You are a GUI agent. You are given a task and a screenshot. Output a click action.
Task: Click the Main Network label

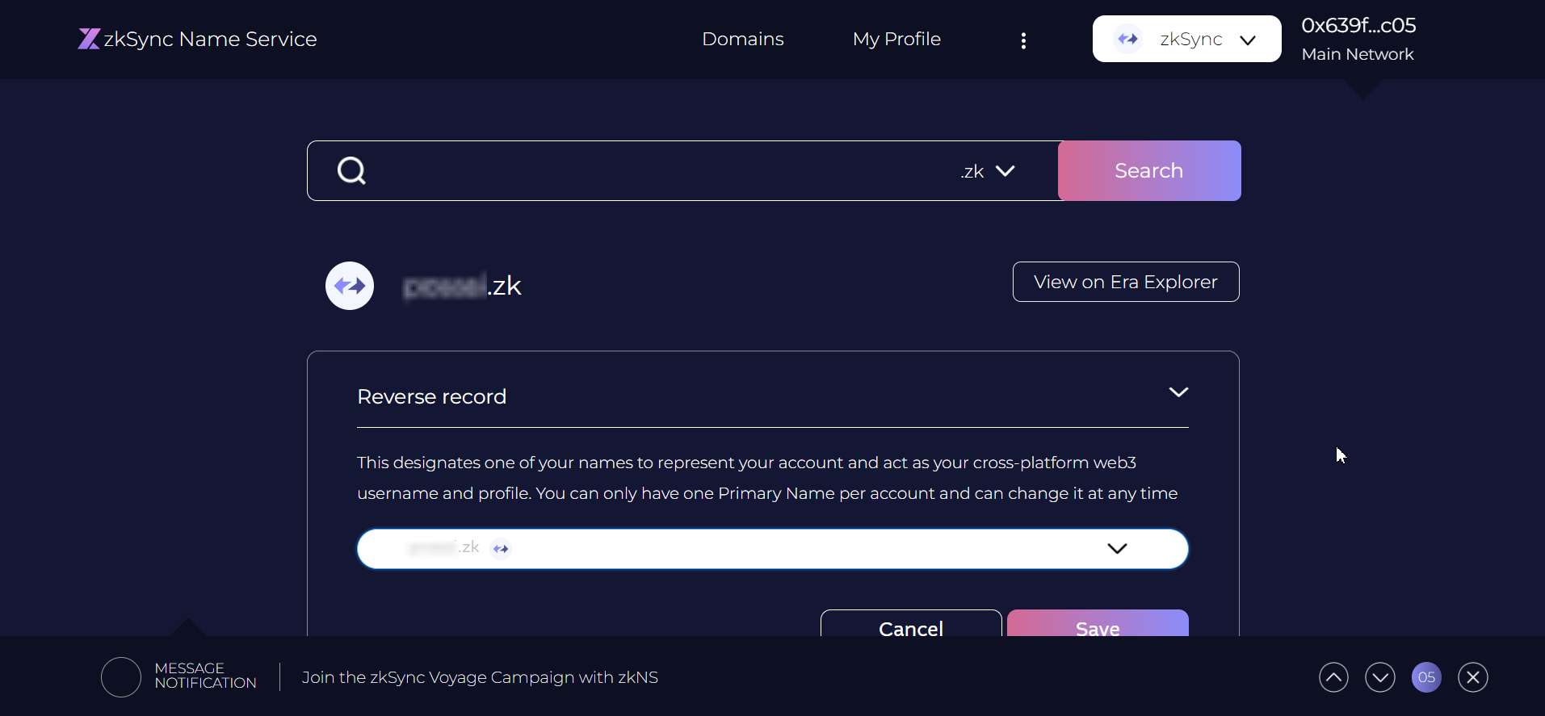click(x=1358, y=54)
